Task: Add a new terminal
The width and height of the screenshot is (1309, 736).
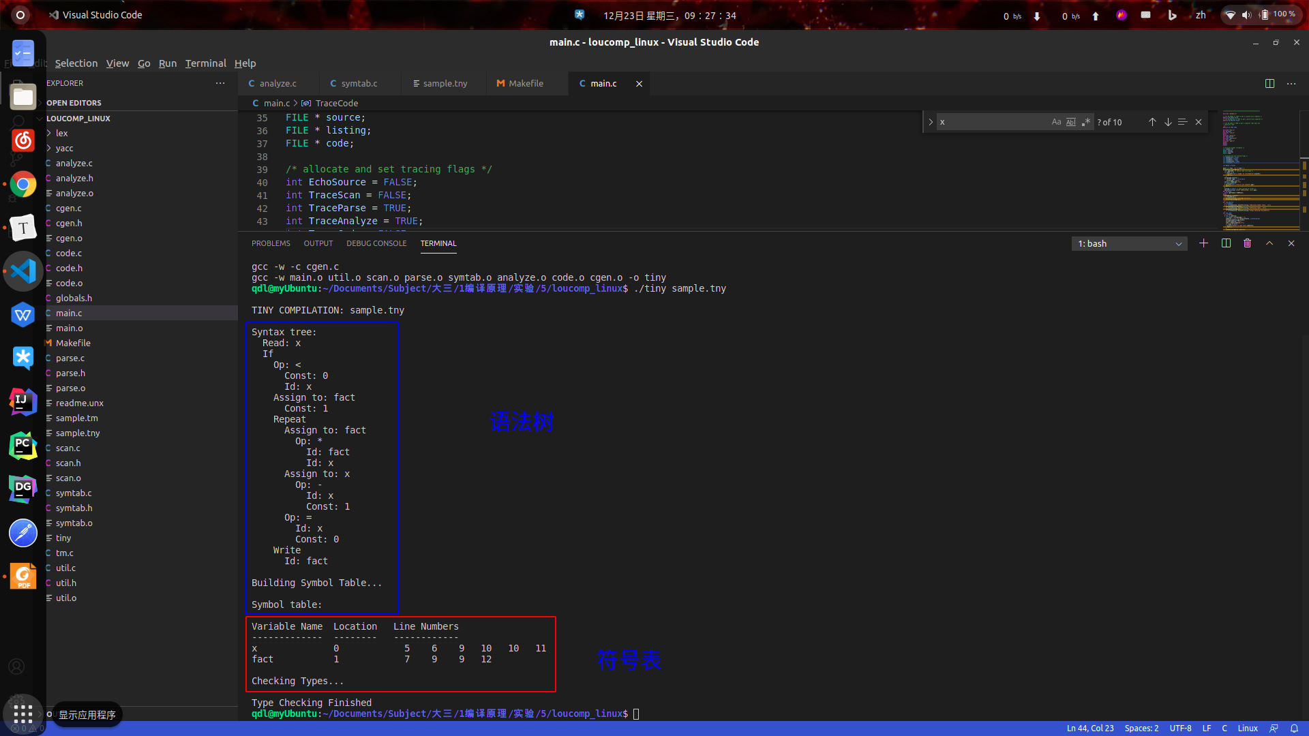Action: (x=1203, y=243)
